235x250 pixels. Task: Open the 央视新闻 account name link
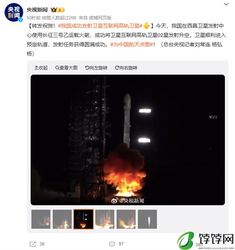click(37, 10)
